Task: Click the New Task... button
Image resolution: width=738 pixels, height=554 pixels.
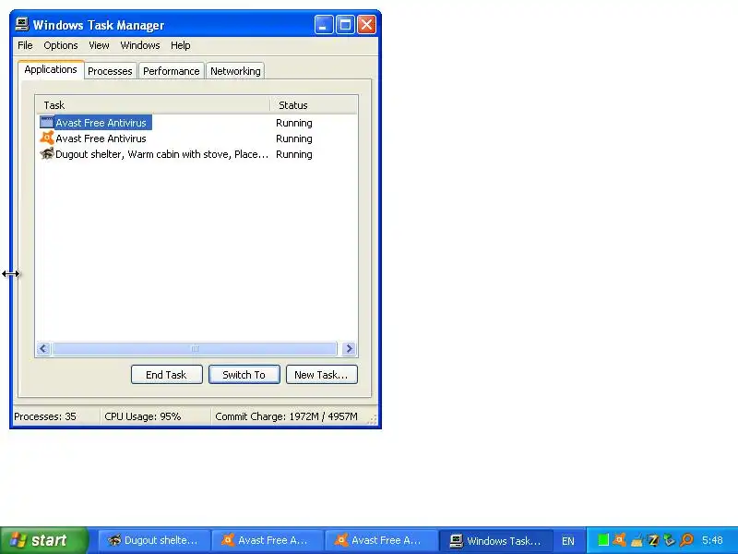Action: [x=321, y=375]
